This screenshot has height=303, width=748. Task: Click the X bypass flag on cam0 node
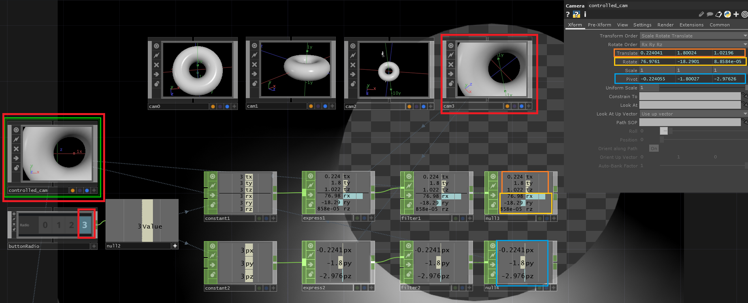point(156,65)
